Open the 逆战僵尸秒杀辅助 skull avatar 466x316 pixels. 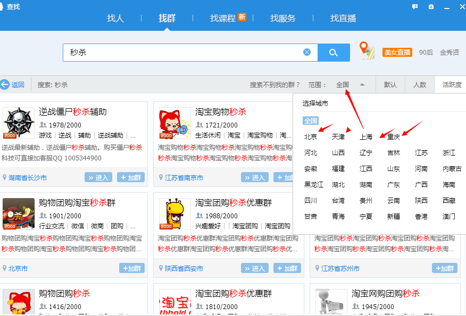(x=19, y=123)
